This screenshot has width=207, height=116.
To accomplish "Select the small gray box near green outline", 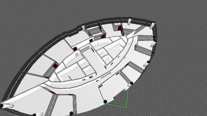I will pyautogui.click(x=124, y=90).
